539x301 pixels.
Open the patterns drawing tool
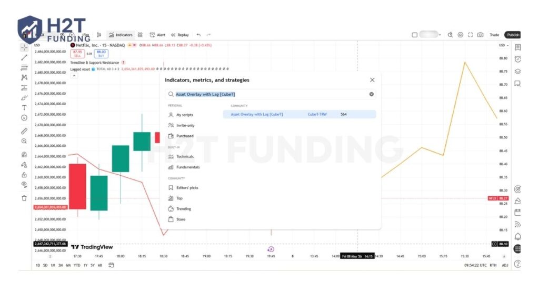24,78
